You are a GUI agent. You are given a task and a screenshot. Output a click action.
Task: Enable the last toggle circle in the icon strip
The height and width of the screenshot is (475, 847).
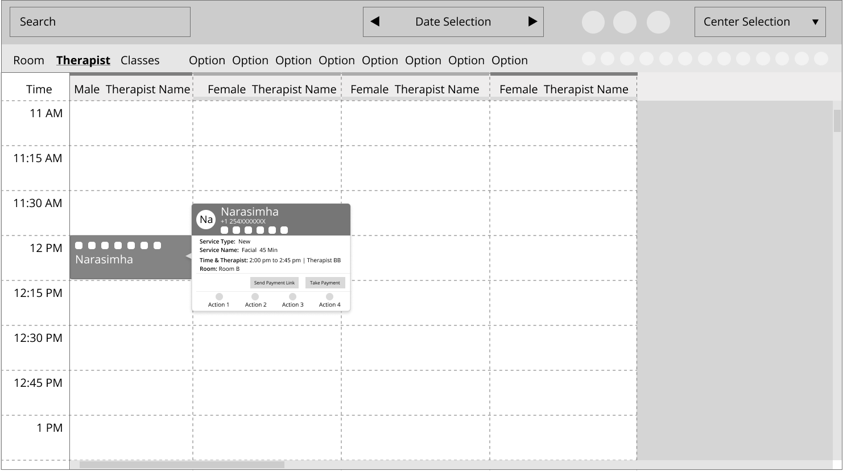(x=819, y=58)
